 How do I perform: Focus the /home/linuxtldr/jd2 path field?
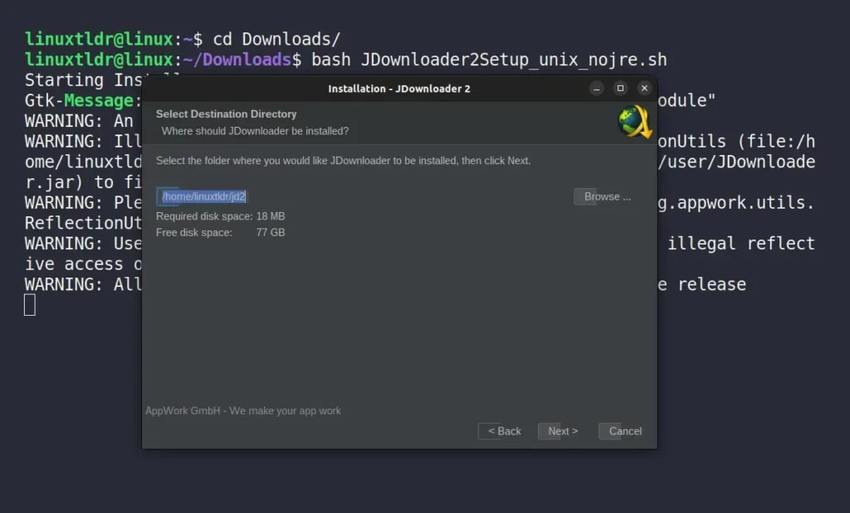tap(203, 196)
